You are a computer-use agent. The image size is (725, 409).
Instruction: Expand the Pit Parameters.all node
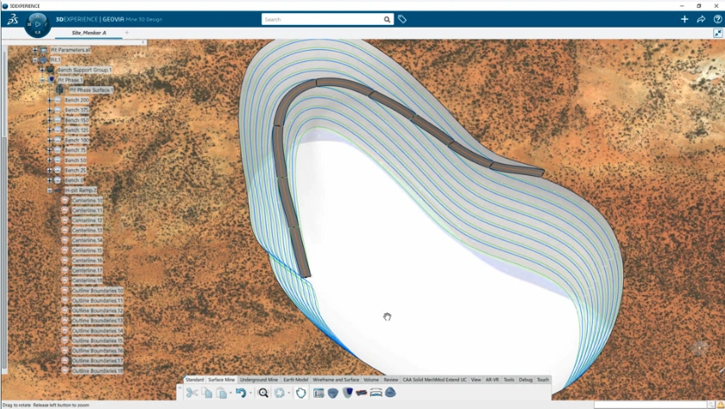[35, 50]
